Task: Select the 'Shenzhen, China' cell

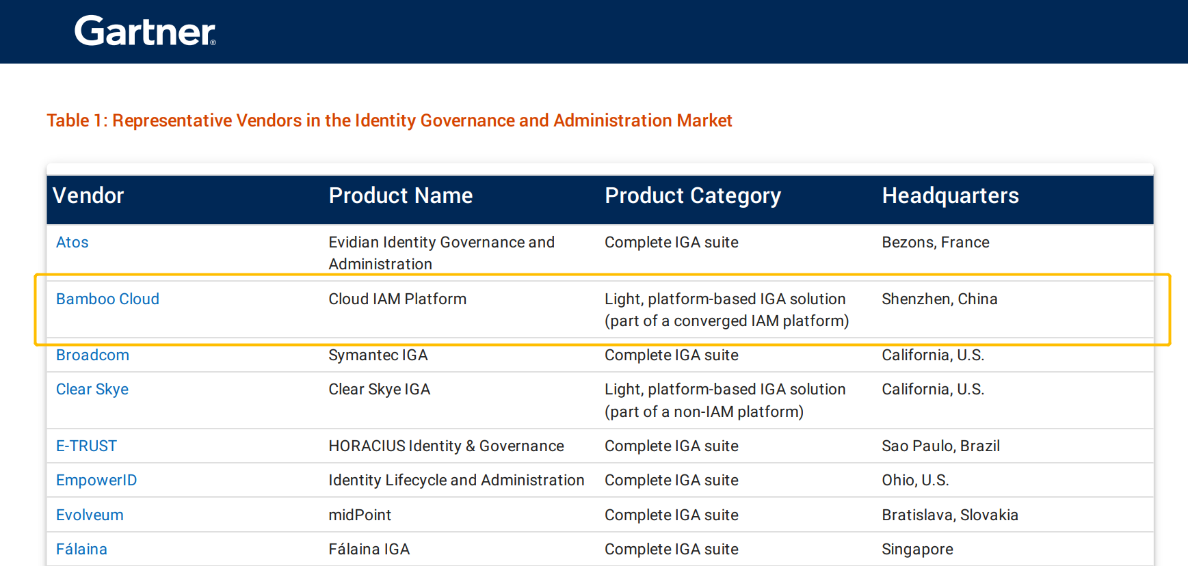Action: click(940, 299)
